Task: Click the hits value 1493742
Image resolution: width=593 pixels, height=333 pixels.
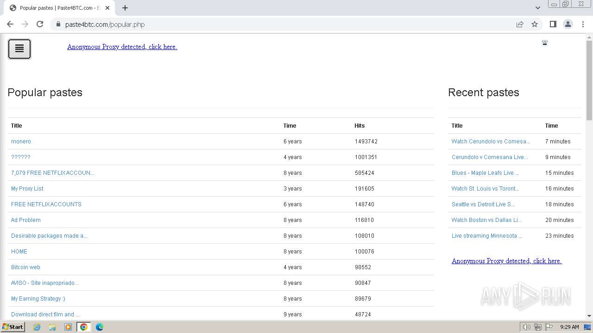Action: 366,142
